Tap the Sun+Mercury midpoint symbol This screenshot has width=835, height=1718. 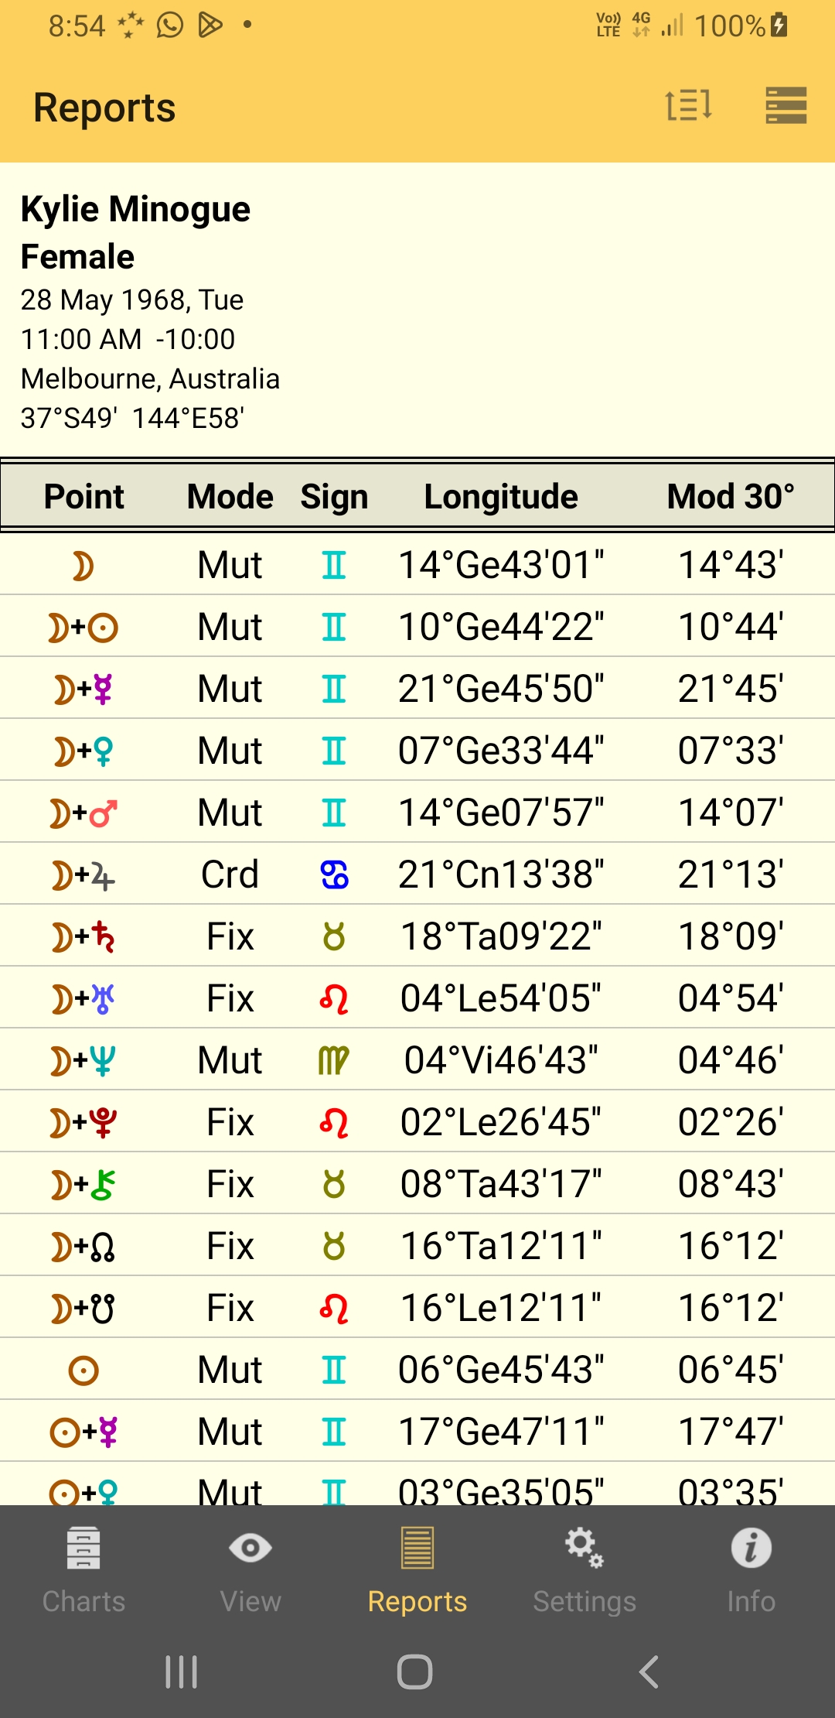pos(83,1432)
